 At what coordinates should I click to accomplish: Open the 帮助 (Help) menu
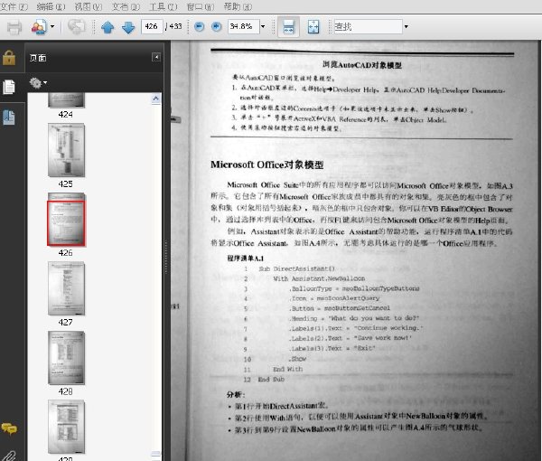(238, 6)
